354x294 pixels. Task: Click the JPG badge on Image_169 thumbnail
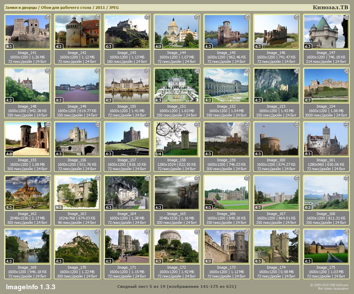click(48, 232)
